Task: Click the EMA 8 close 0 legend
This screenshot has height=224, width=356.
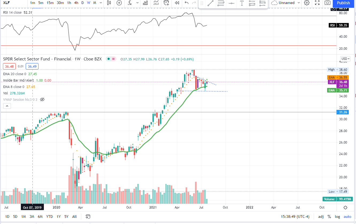Action: pos(14,87)
